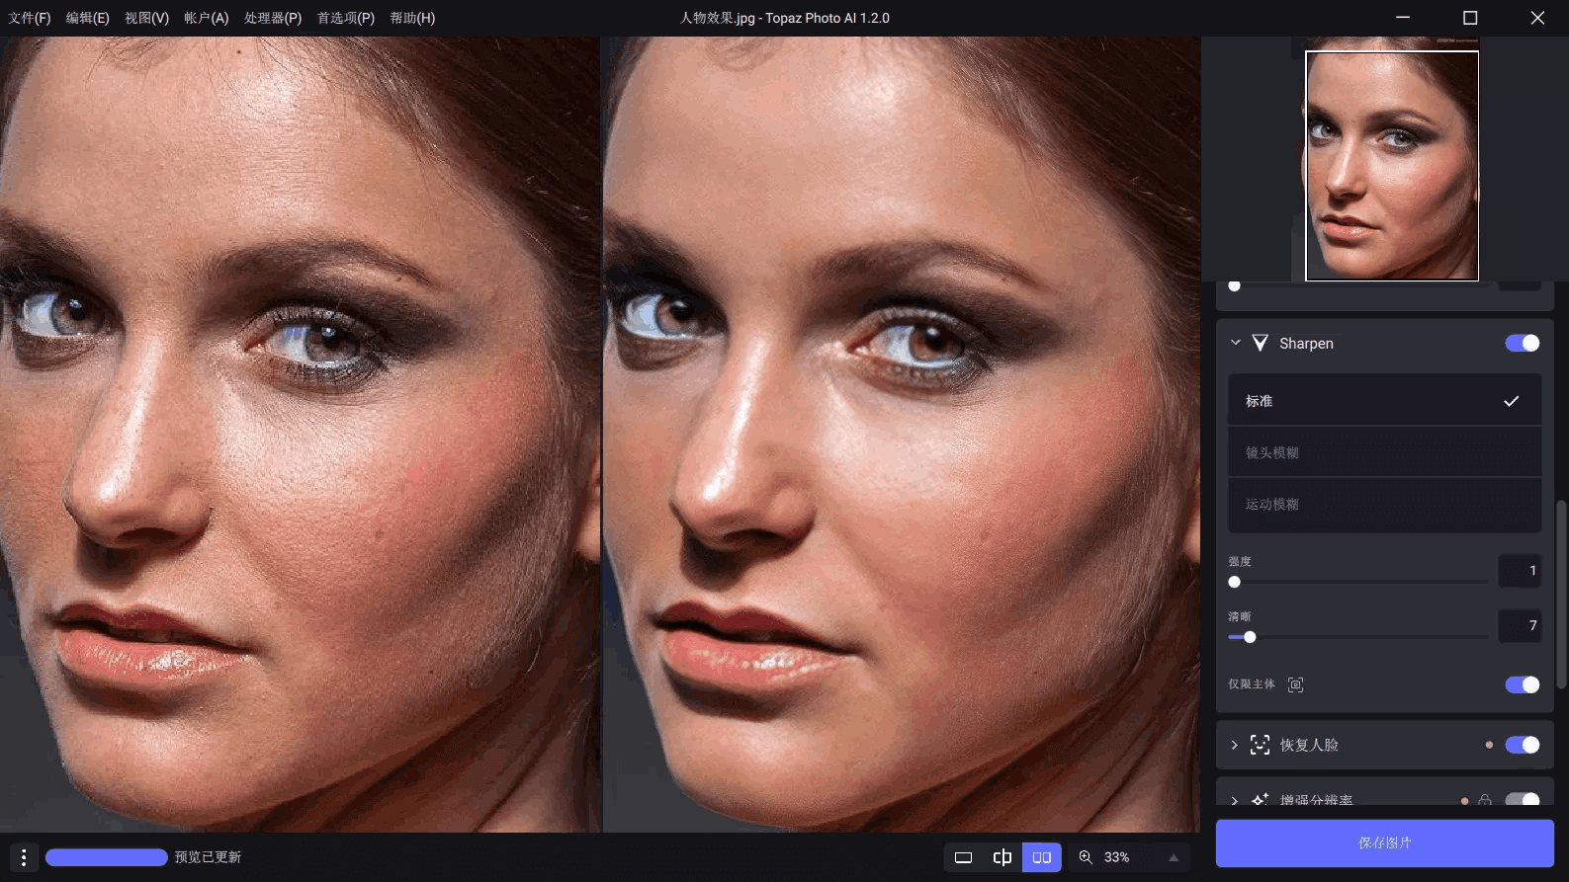This screenshot has width=1569, height=882.
Task: Disable the 仅限主体 subject-only switch
Action: click(x=1522, y=684)
